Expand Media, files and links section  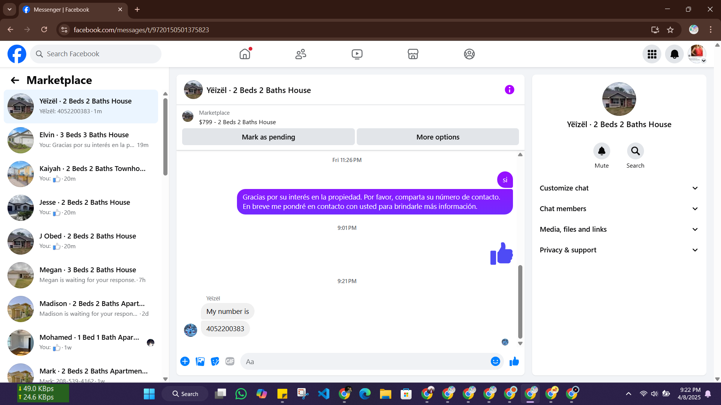tap(619, 229)
